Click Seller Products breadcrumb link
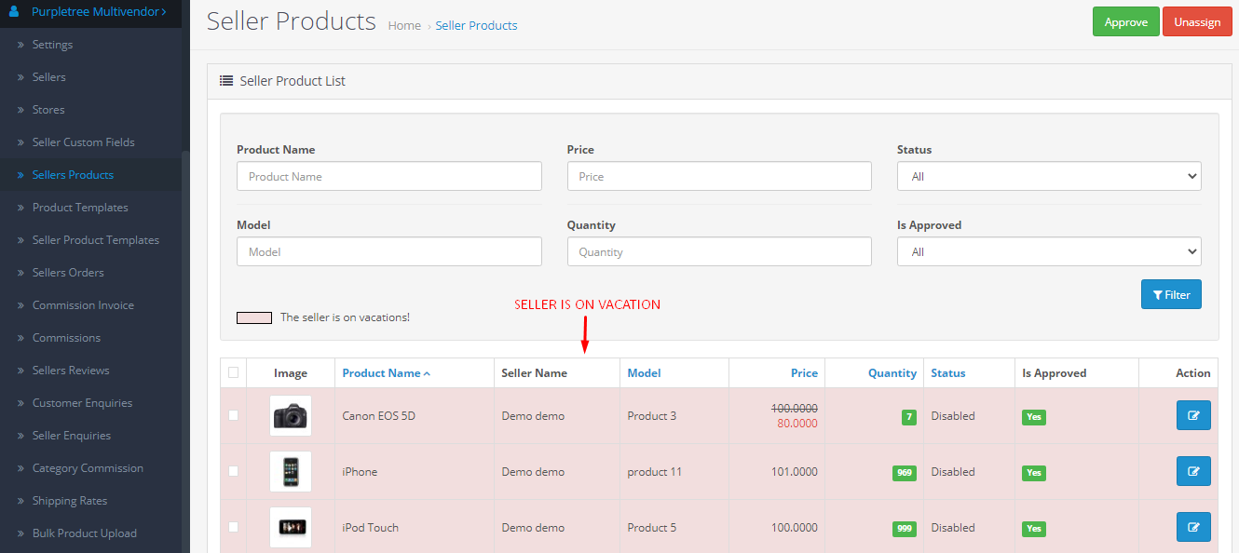Screen dimensions: 1239x553 [x=476, y=26]
